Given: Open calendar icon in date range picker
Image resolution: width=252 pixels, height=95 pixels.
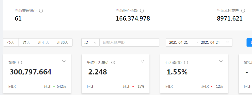Looking at the screenshot, I should 227,42.
